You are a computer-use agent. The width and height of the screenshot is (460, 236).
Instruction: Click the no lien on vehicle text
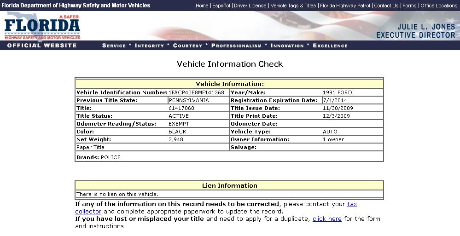117,194
